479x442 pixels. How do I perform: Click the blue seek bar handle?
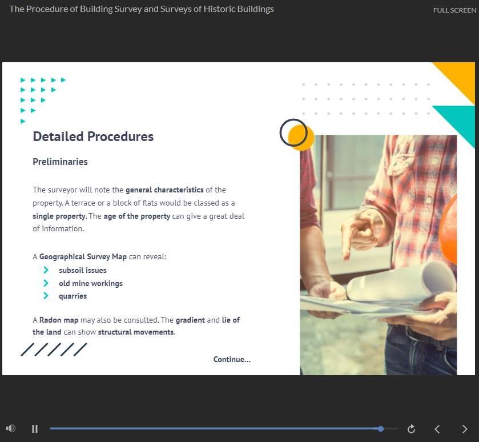click(381, 428)
